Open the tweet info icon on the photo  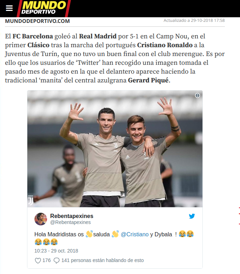pos(197,95)
